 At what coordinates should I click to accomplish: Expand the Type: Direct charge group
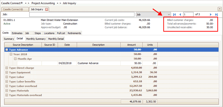(x=7, y=68)
